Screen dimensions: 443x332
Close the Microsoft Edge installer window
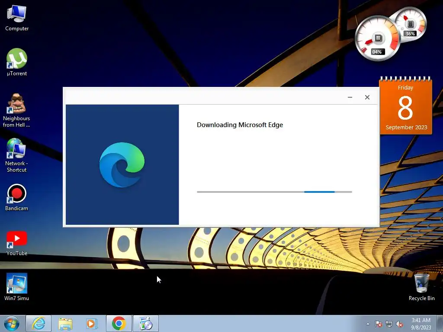[367, 97]
